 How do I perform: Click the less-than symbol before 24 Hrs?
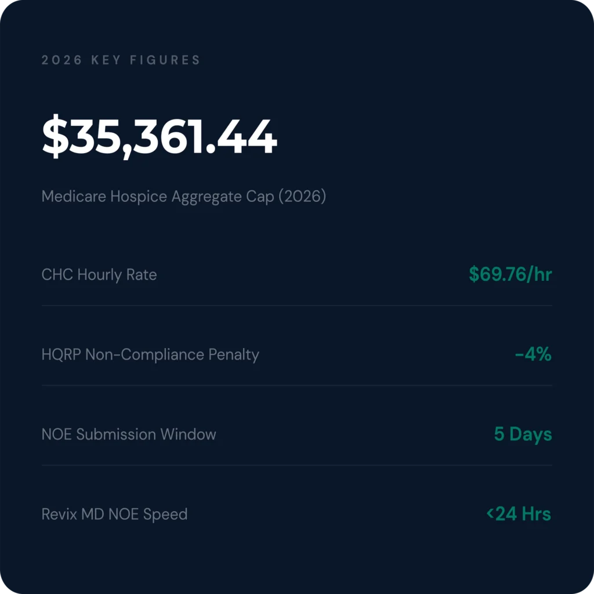click(490, 514)
